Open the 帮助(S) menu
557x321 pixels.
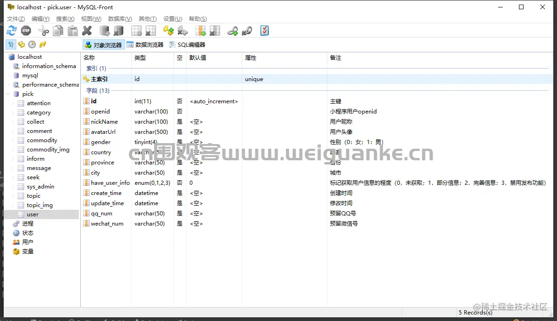point(198,19)
